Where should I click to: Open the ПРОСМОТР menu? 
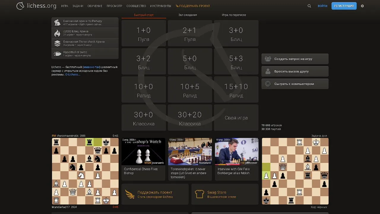(x=114, y=6)
